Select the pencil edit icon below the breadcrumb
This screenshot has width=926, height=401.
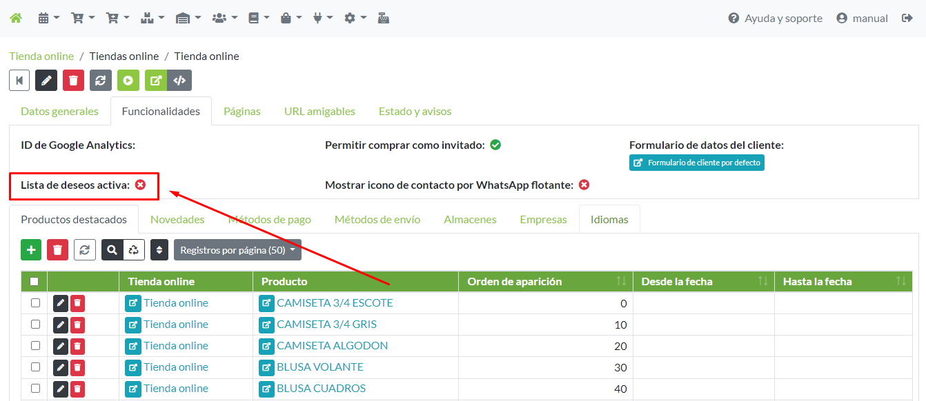tap(46, 80)
